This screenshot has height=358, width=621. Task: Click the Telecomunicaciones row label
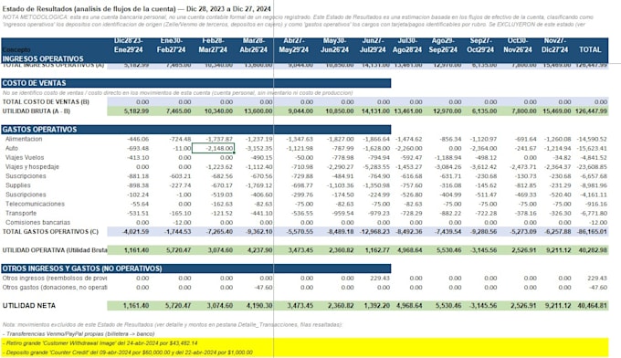35,204
